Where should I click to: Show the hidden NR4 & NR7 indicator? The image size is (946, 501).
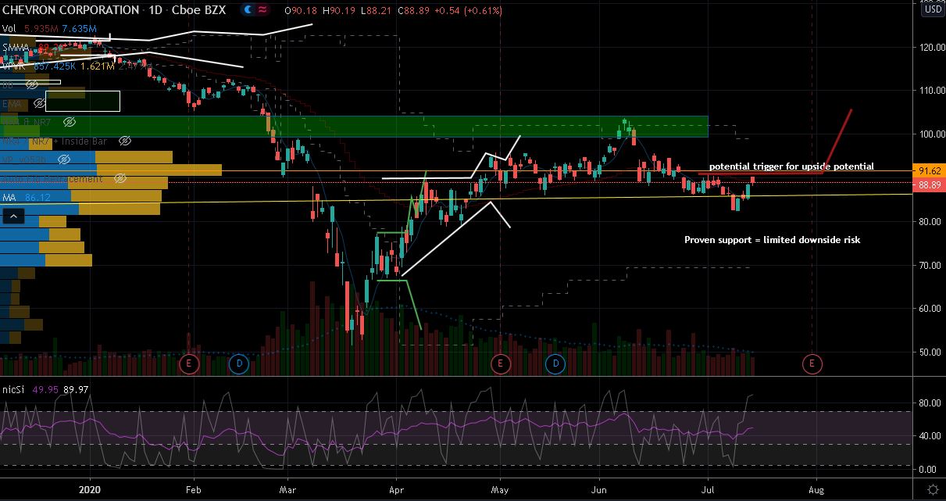coord(69,122)
